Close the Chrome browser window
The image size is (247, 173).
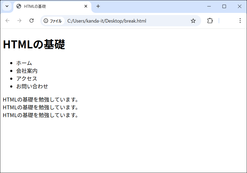click(239, 6)
